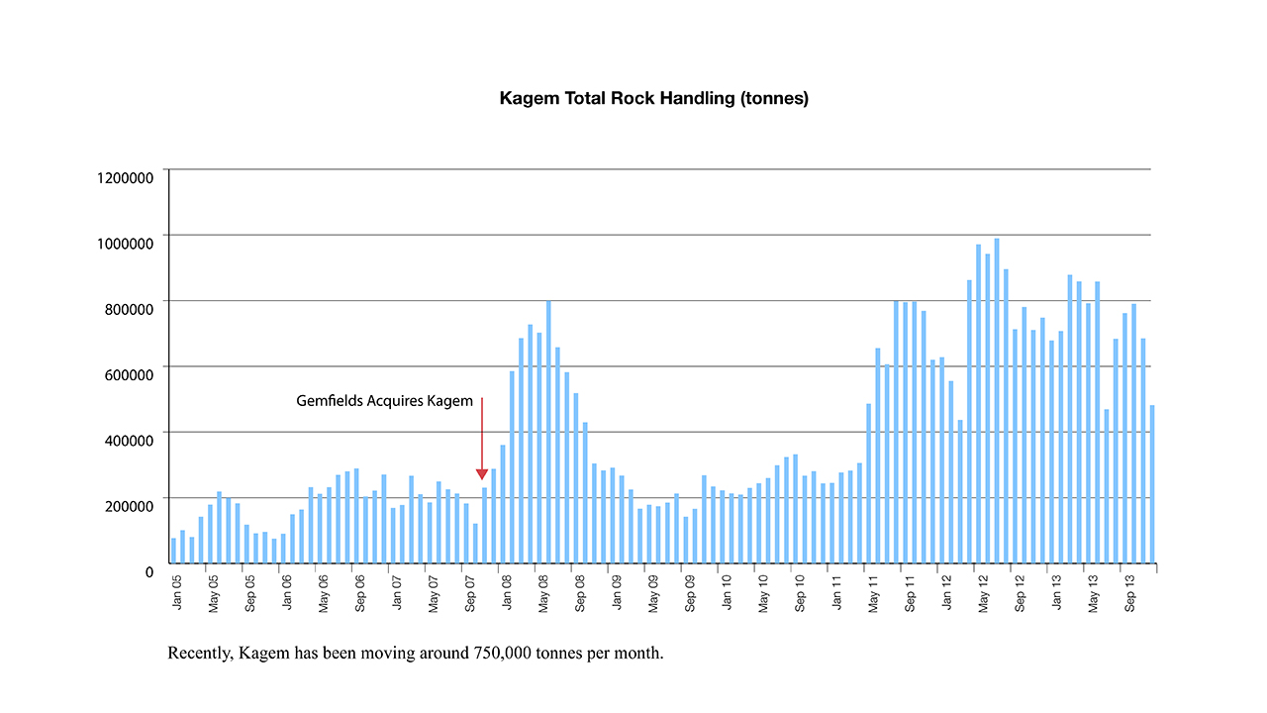This screenshot has width=1267, height=713.
Task: Click the 'May 12' x-axis label
Action: [x=984, y=592]
